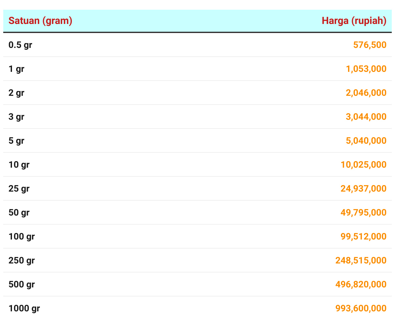Click the Satuan (gram) column header

tap(40, 21)
